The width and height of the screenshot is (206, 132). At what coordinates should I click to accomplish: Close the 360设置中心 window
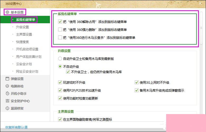pyautogui.click(x=200, y=3)
